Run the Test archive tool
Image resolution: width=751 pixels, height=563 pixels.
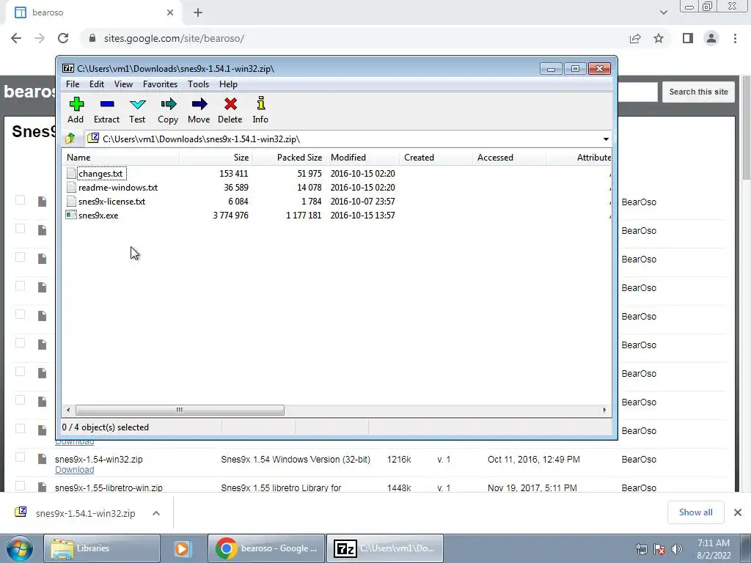[137, 110]
